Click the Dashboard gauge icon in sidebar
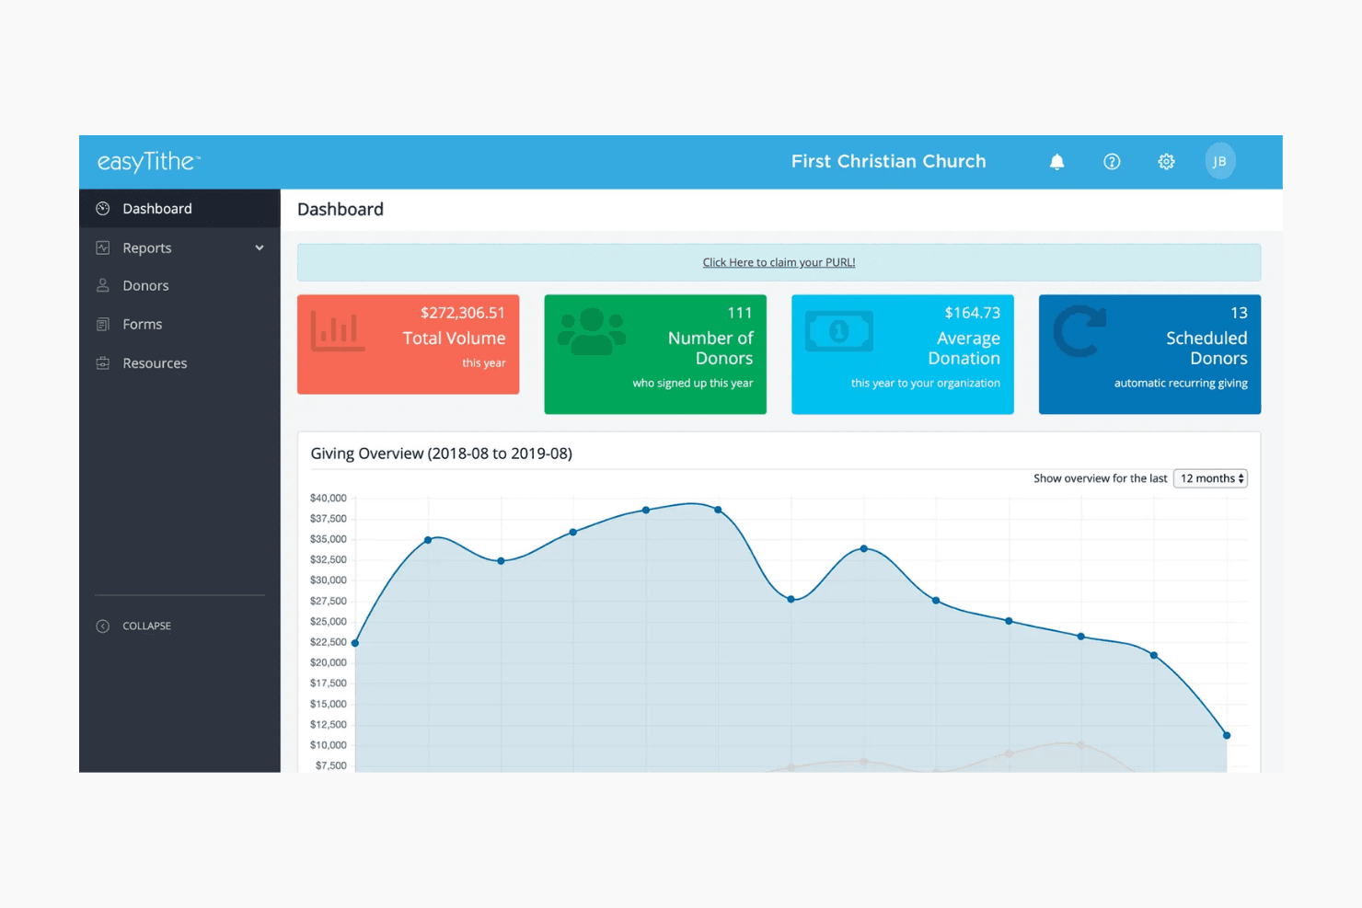 (x=103, y=209)
